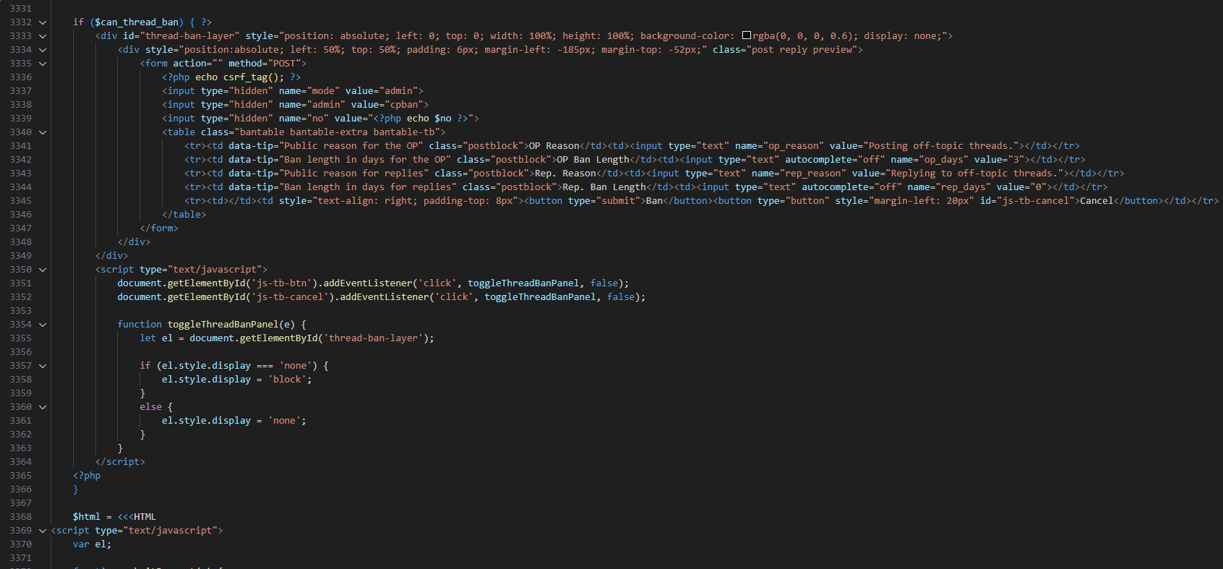
Task: Fold the script tag at line 3350
Action: pyautogui.click(x=43, y=270)
